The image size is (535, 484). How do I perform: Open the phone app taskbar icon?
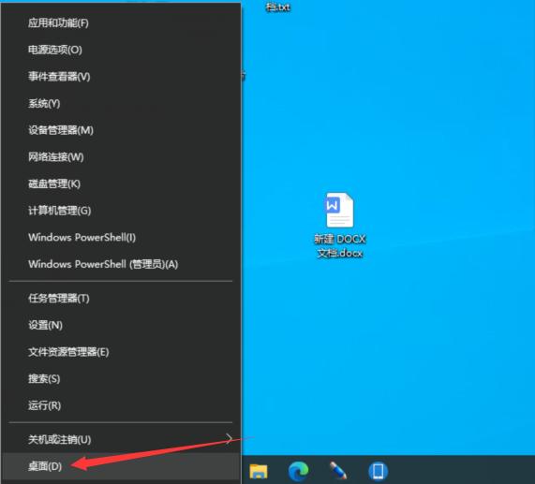click(378, 472)
